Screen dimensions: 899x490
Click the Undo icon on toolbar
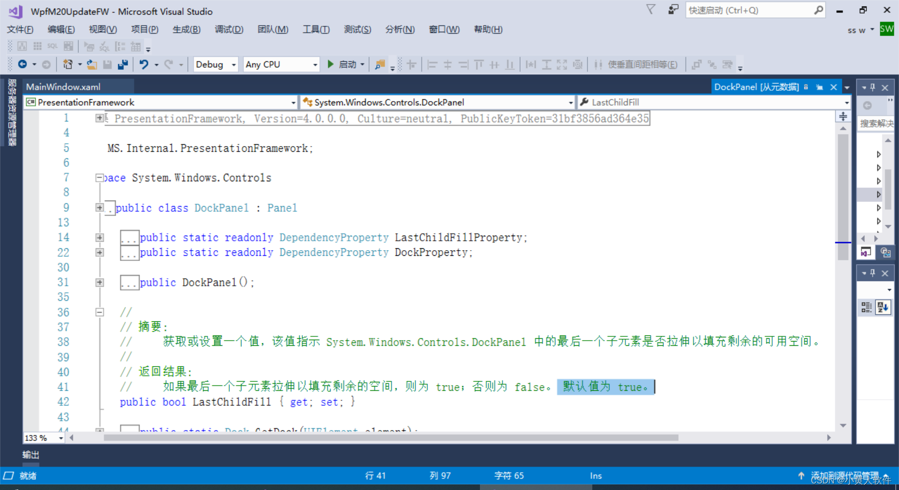click(144, 64)
